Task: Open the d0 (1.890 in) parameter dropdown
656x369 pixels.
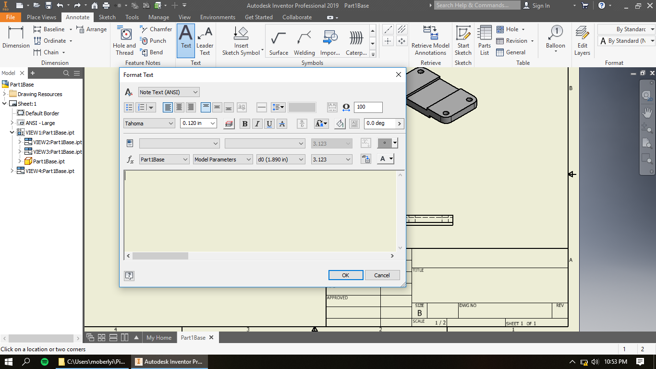Action: 281,159
